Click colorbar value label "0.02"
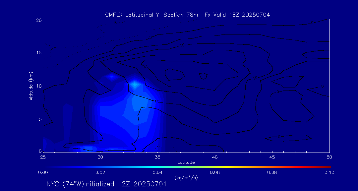The height and width of the screenshot is (191, 358). [100, 172]
